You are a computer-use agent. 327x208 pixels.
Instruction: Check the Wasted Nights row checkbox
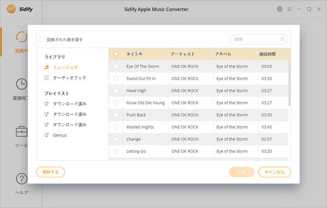(116, 127)
